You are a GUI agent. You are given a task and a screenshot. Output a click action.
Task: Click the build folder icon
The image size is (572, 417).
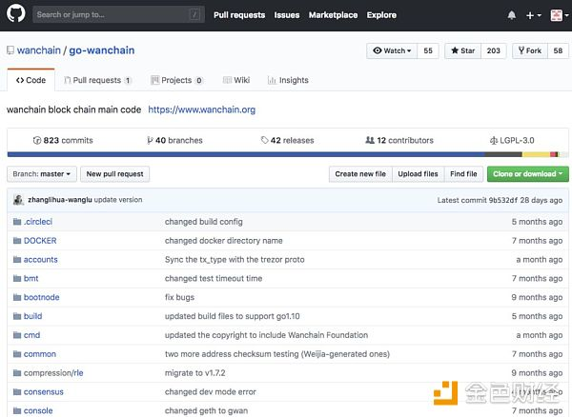[17, 316]
